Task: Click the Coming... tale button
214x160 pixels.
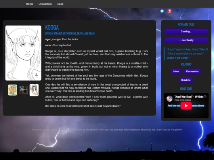Action: (x=186, y=32)
